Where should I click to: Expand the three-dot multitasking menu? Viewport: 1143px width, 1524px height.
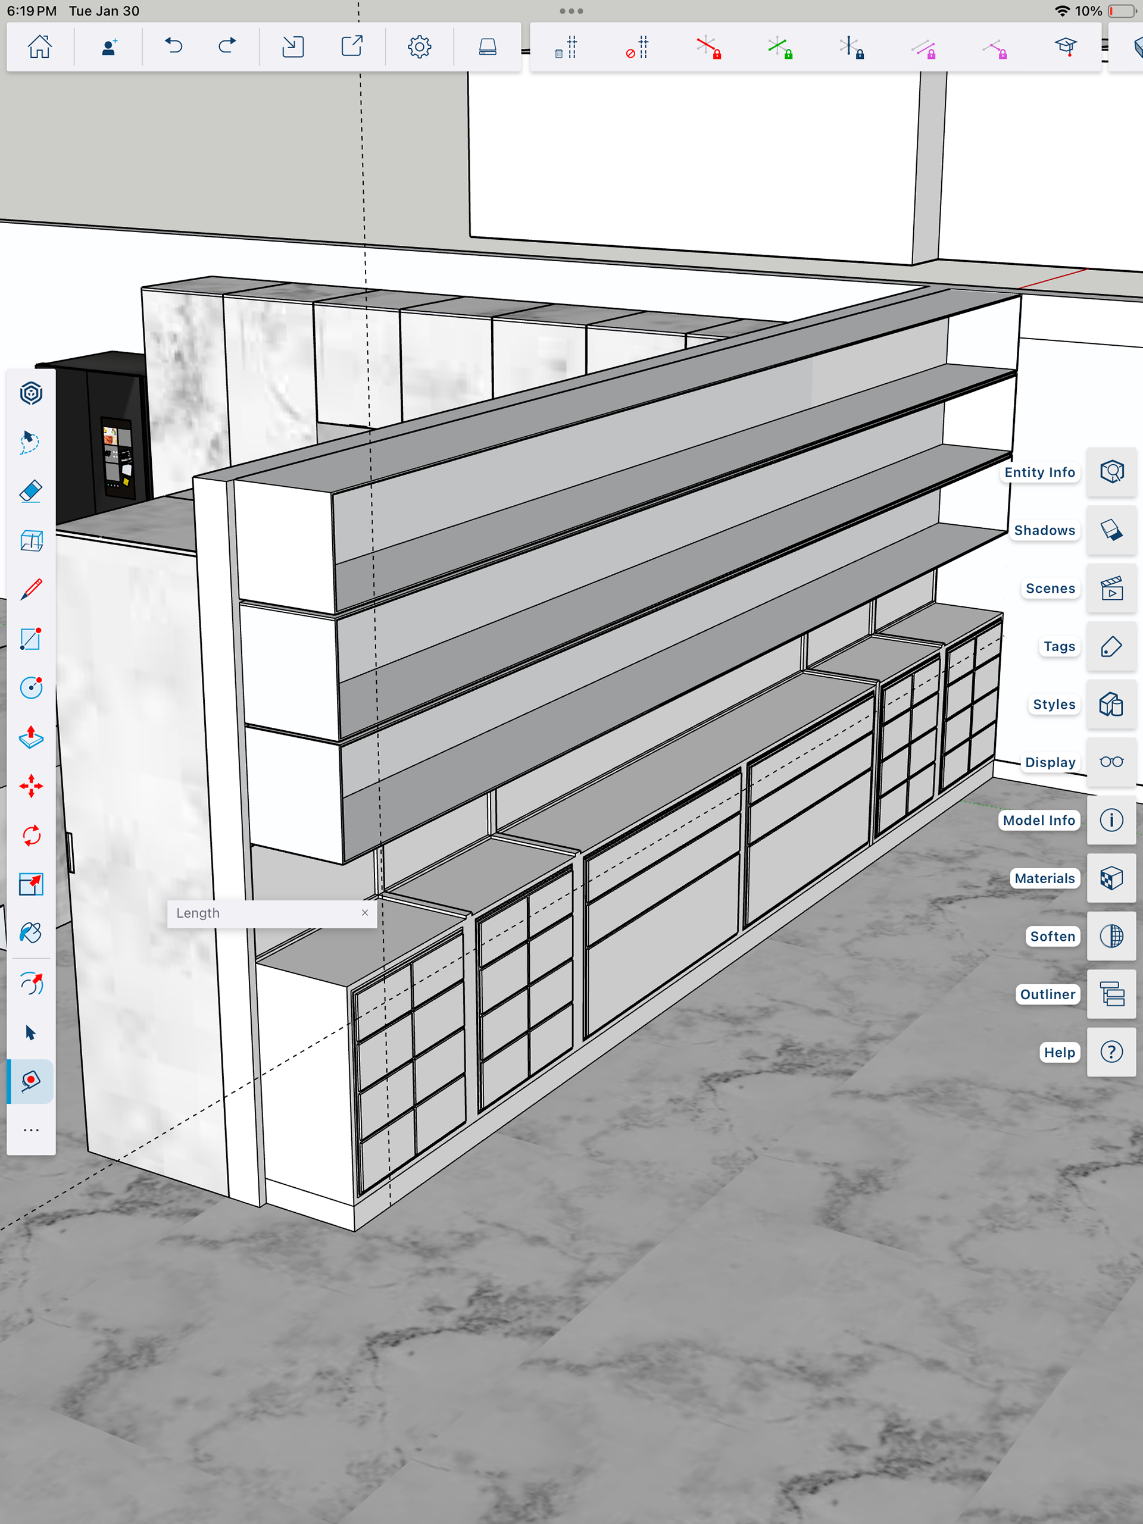pos(571,11)
